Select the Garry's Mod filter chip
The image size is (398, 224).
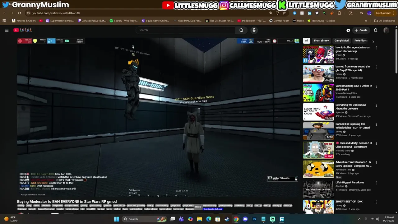tap(341, 41)
